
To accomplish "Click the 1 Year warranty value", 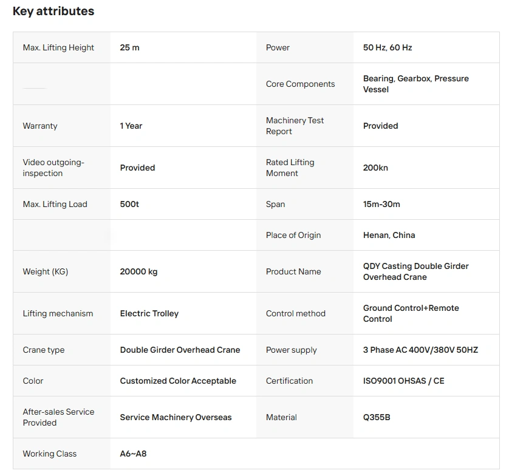I will [131, 126].
